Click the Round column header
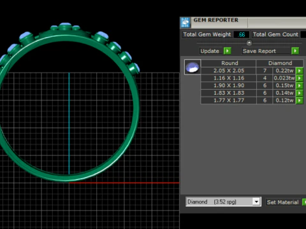The width and height of the screenshot is (306, 229). 228,63
